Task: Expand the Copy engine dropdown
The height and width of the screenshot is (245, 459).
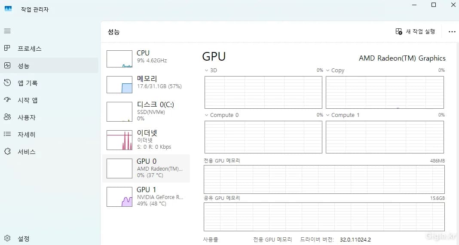Action: [x=328, y=70]
